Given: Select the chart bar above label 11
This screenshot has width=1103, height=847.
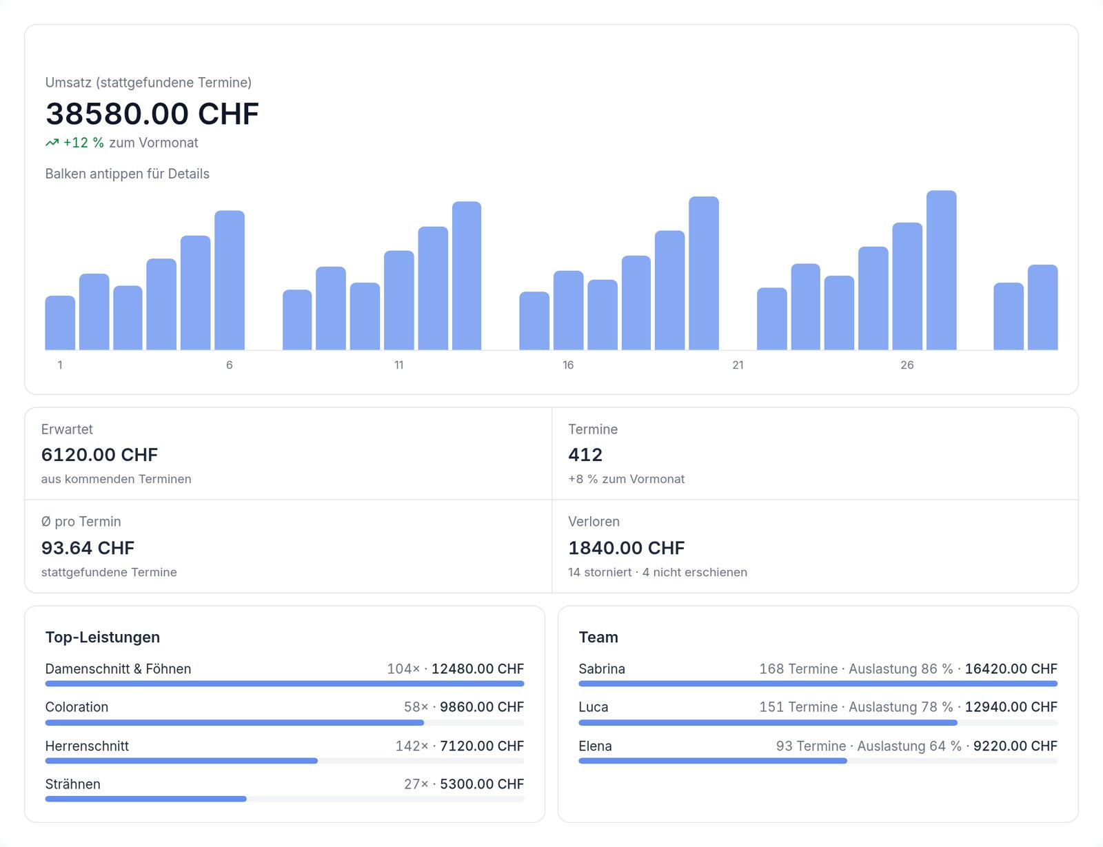Looking at the screenshot, I should pyautogui.click(x=399, y=300).
